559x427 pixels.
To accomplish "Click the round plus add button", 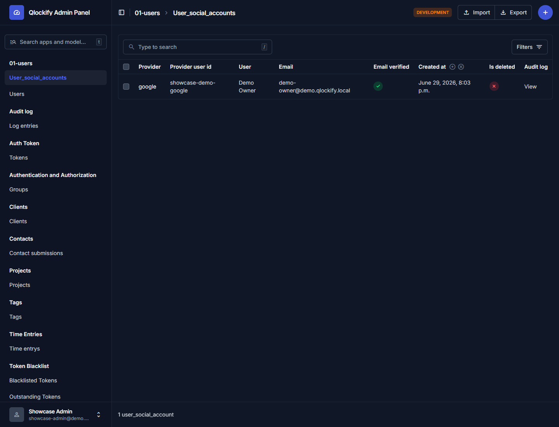I will (545, 12).
